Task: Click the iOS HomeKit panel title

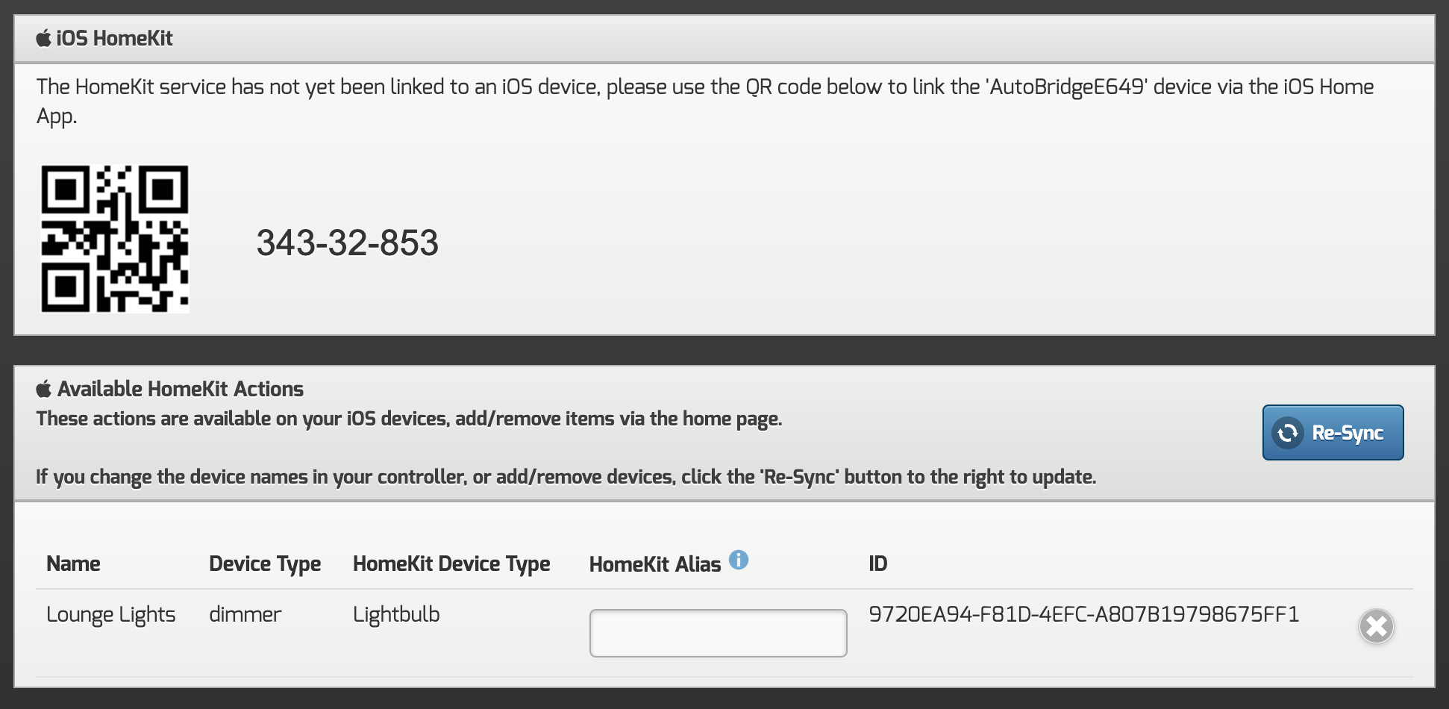Action: pyautogui.click(x=114, y=38)
